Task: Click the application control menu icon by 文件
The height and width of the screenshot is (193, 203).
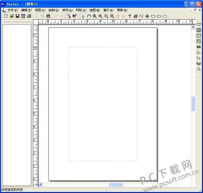Action: tap(4, 10)
